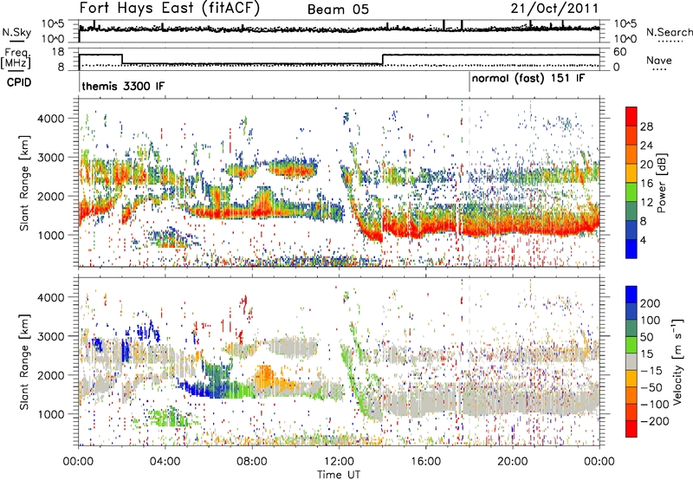
Task: Click '2000' tick on the power panel
Action: coord(50,196)
